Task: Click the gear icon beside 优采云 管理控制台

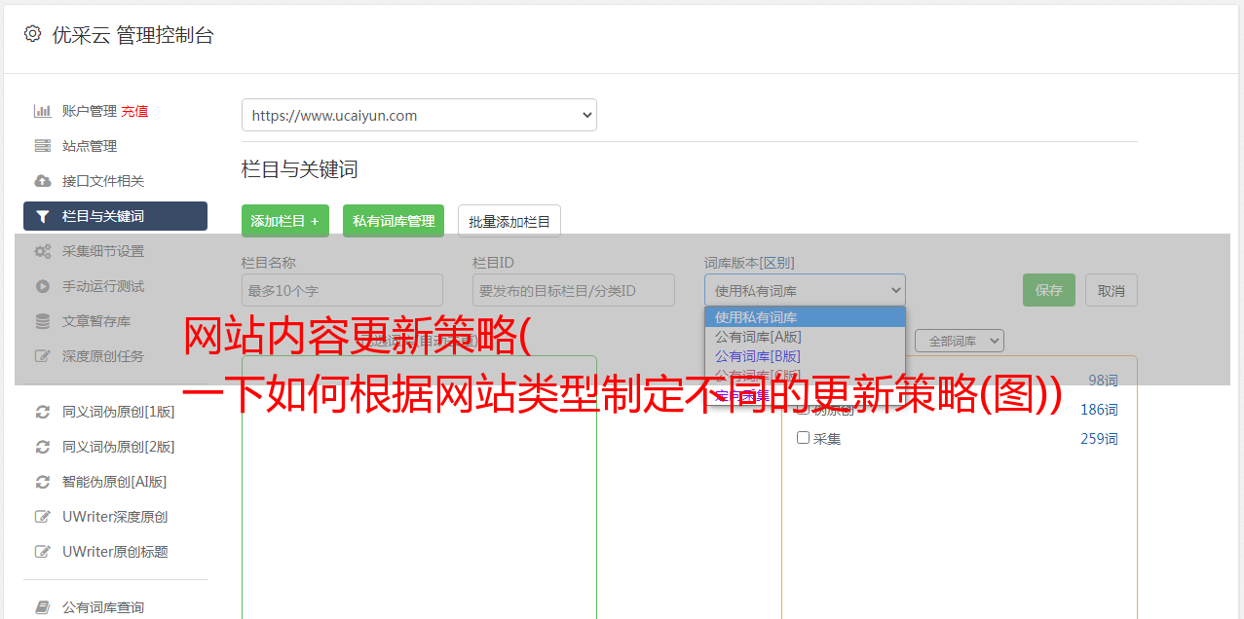Action: pyautogui.click(x=32, y=34)
